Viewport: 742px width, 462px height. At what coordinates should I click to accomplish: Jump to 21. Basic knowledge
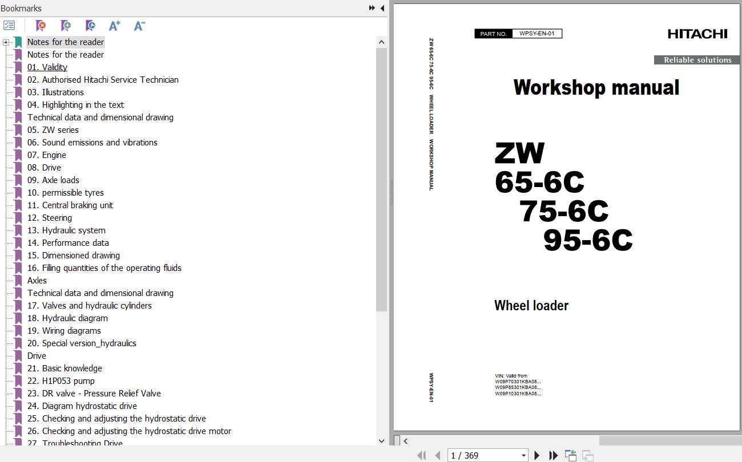tap(64, 368)
